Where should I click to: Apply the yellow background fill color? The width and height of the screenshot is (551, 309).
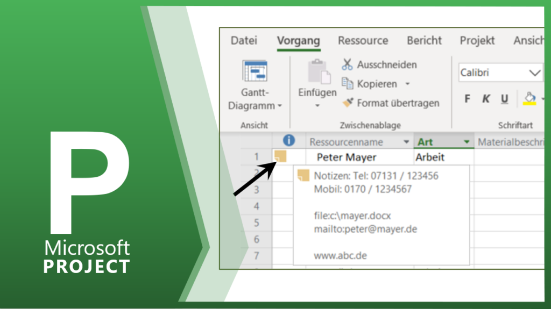click(530, 99)
